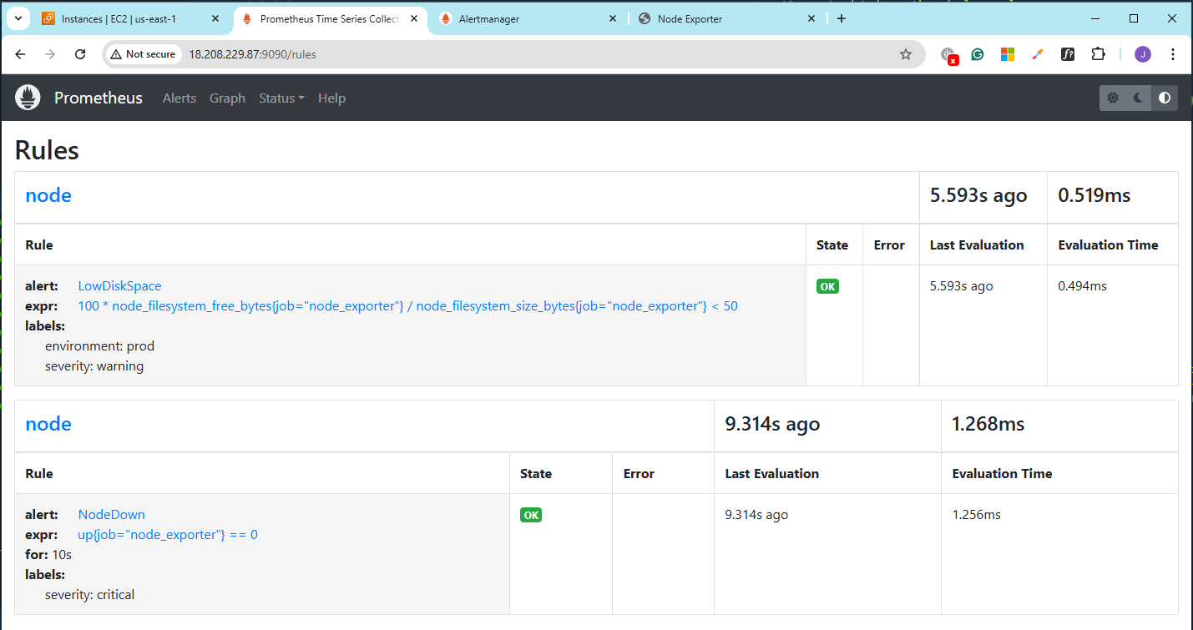This screenshot has height=630, width=1193.
Task: Click the Prometheus brand title link
Action: coord(99,98)
